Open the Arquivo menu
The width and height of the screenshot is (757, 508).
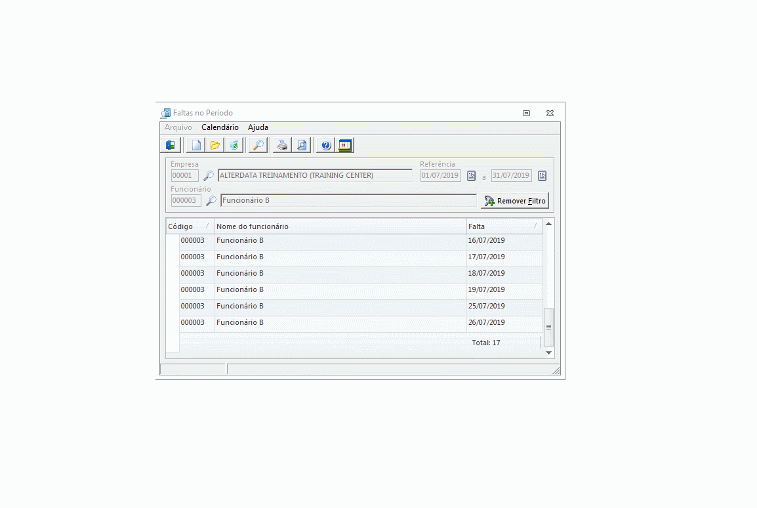point(178,127)
